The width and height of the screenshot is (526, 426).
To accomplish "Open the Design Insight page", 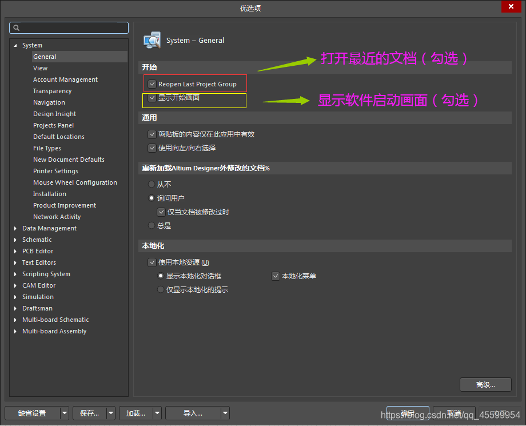I will [x=55, y=114].
